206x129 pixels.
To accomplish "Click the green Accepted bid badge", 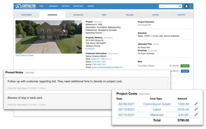I will pyautogui.click(x=185, y=66).
